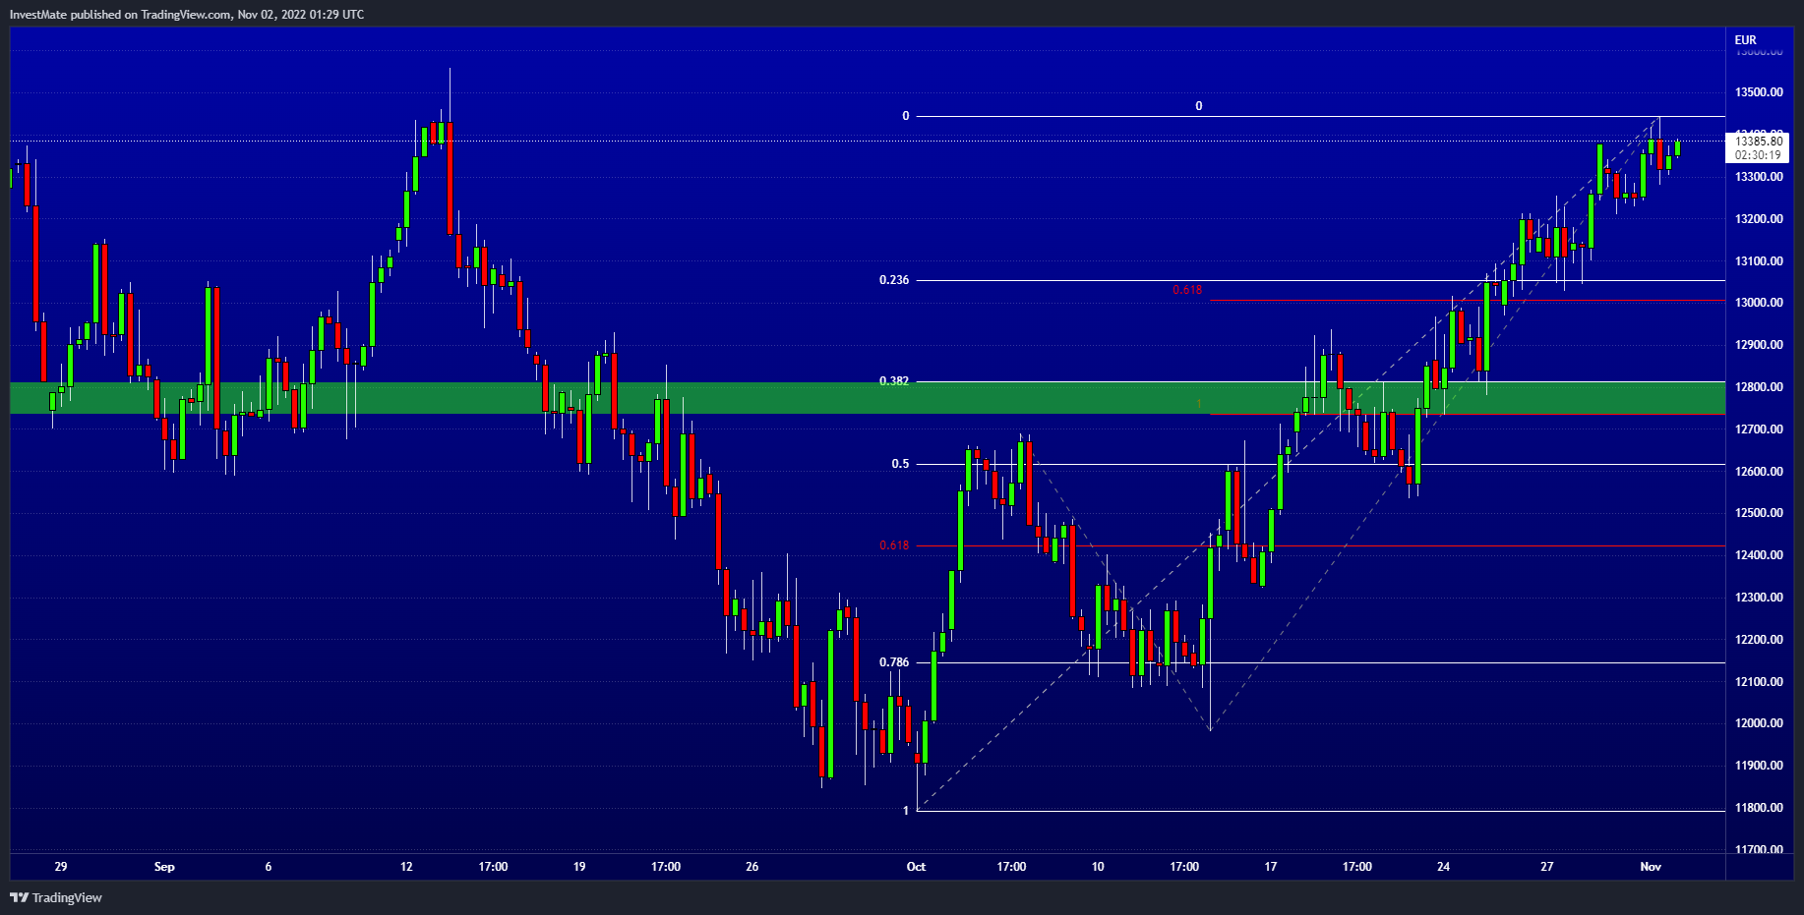
Task: Click the 24 date label on the time axis
Action: click(1443, 867)
